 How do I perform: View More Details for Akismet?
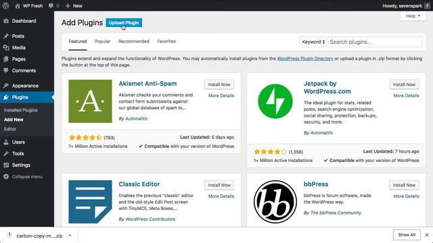tap(221, 96)
